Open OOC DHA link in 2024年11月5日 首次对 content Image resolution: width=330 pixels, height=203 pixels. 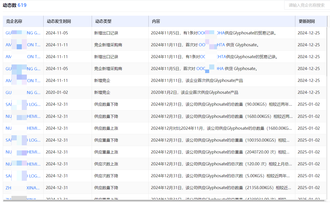[210, 69]
